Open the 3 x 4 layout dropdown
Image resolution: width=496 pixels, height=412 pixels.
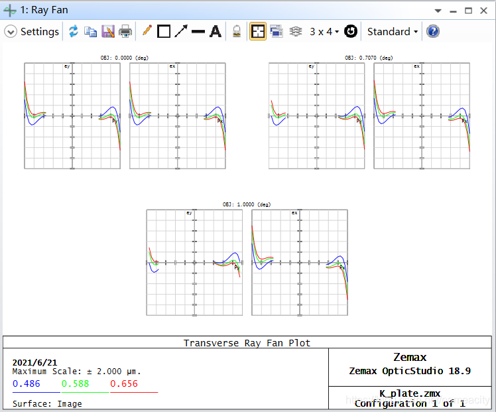point(324,32)
